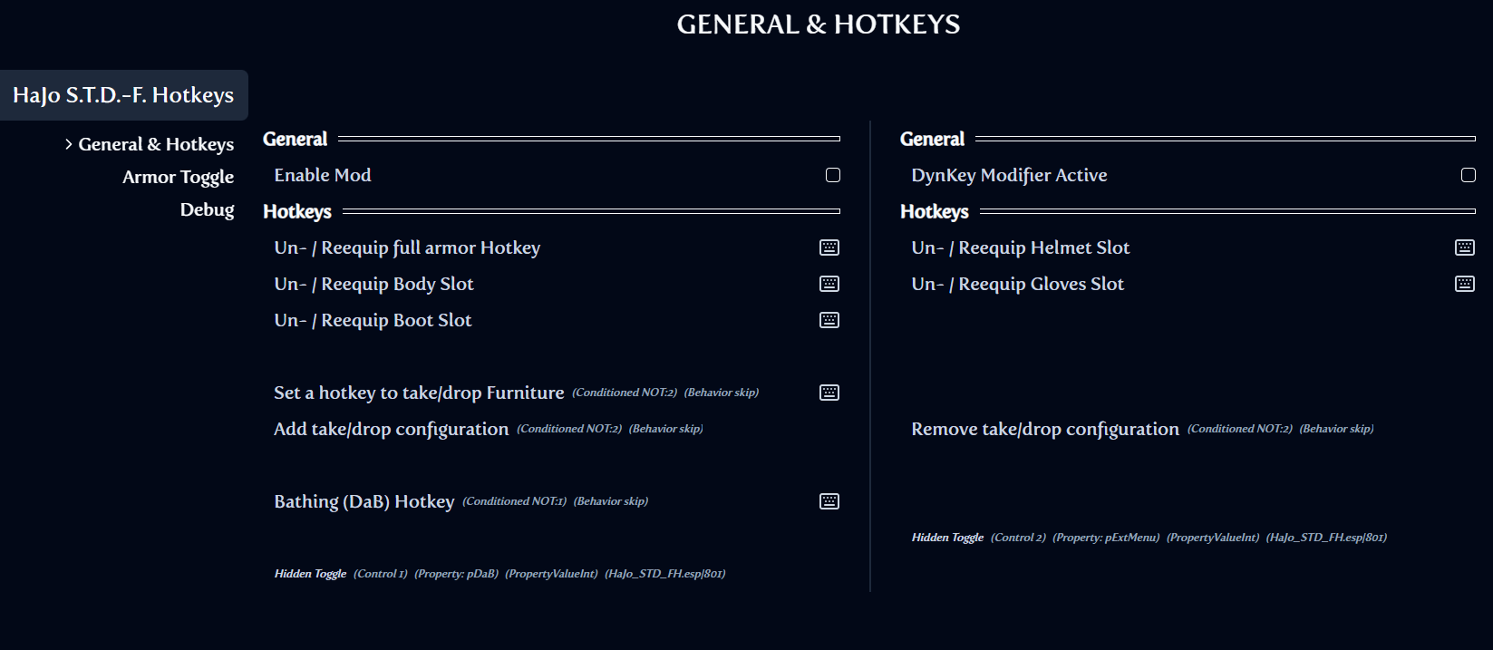Click the GENERAL & HOTKEYS page title
The height and width of the screenshot is (650, 1493).
pos(819,24)
